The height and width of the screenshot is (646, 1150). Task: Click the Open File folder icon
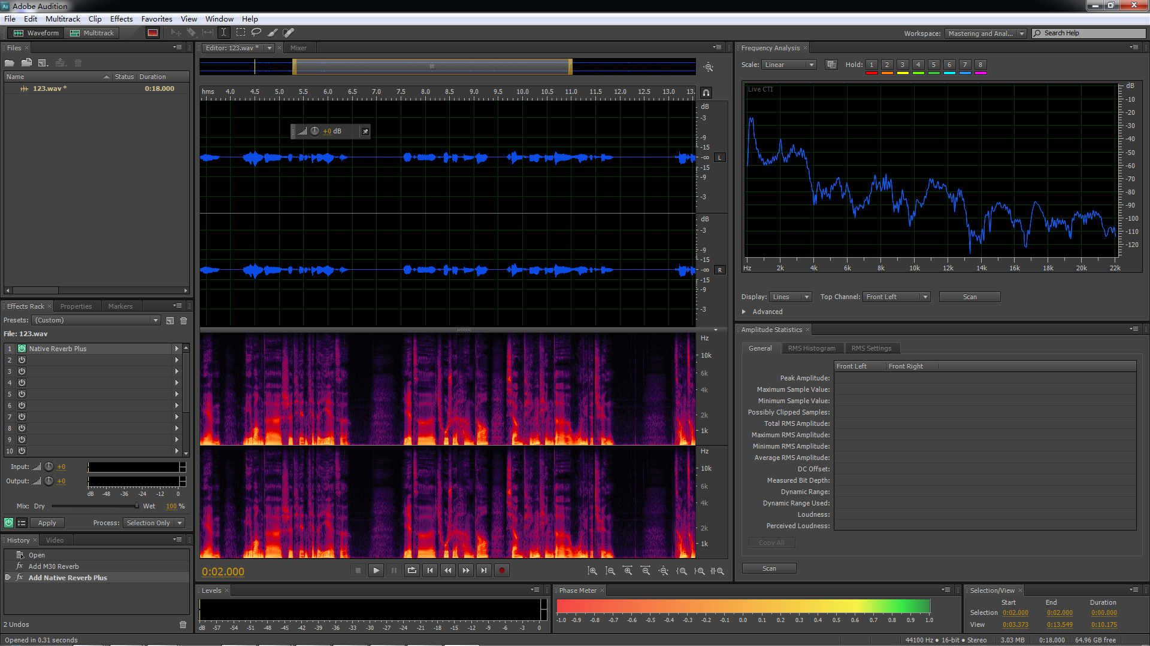tap(10, 63)
